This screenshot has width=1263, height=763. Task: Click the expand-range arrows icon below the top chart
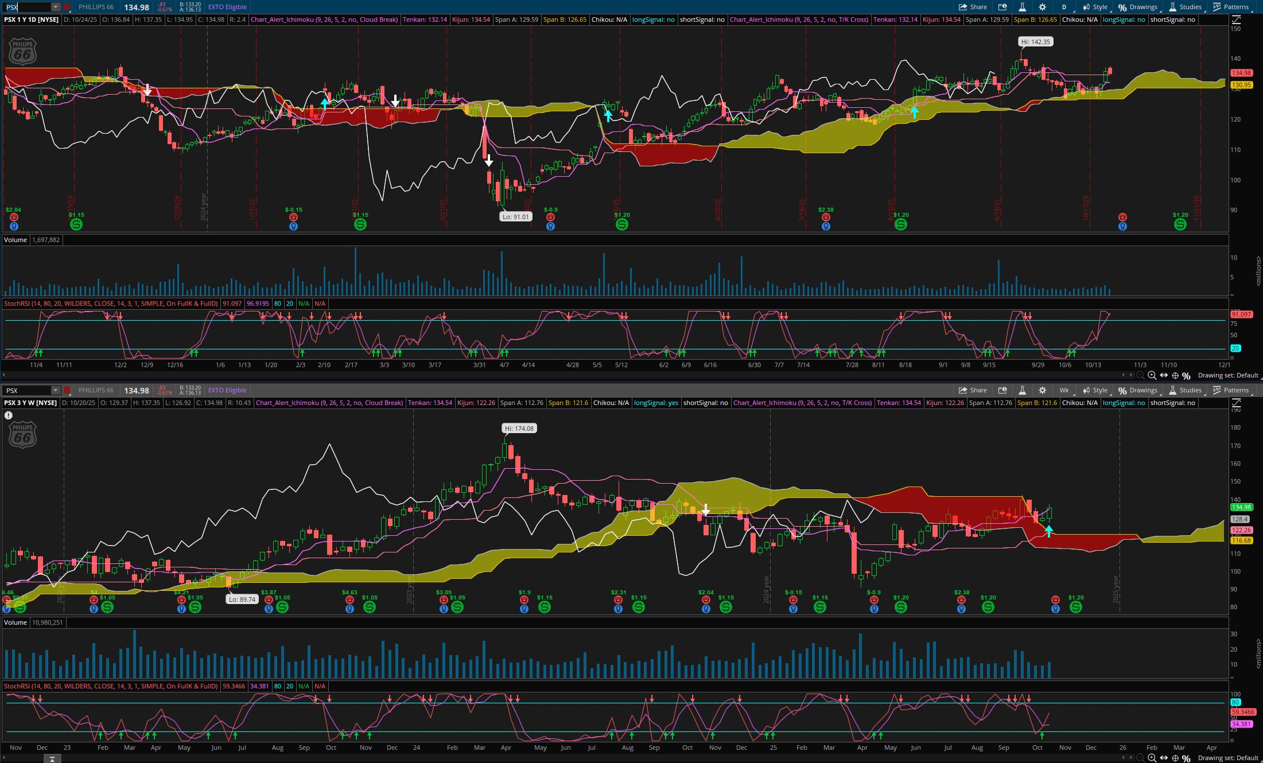click(1163, 375)
